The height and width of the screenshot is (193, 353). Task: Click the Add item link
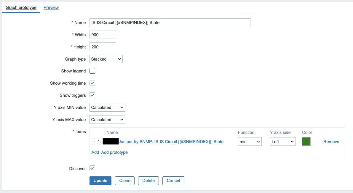tap(95, 152)
